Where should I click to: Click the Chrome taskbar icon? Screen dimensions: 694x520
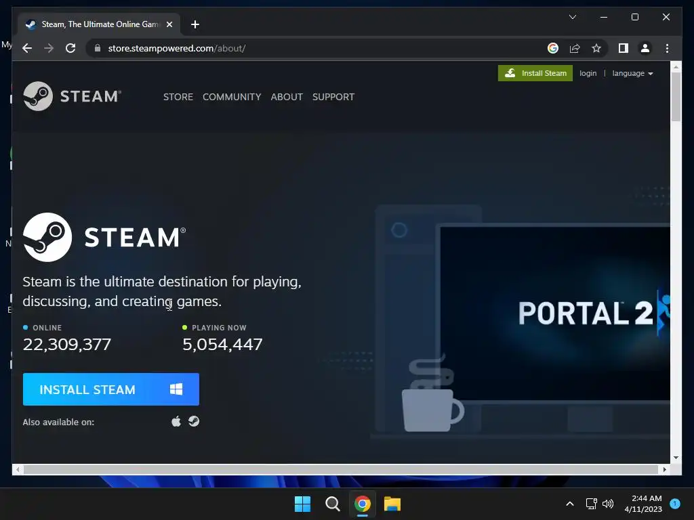coord(363,504)
